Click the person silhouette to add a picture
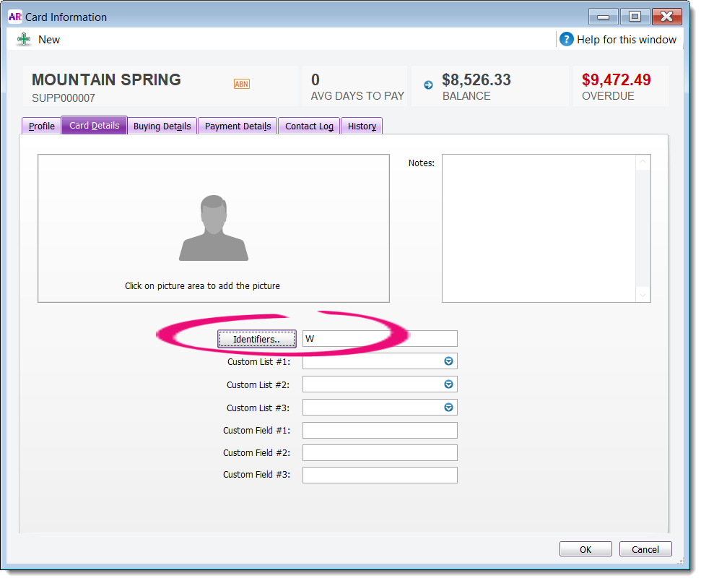 (214, 228)
